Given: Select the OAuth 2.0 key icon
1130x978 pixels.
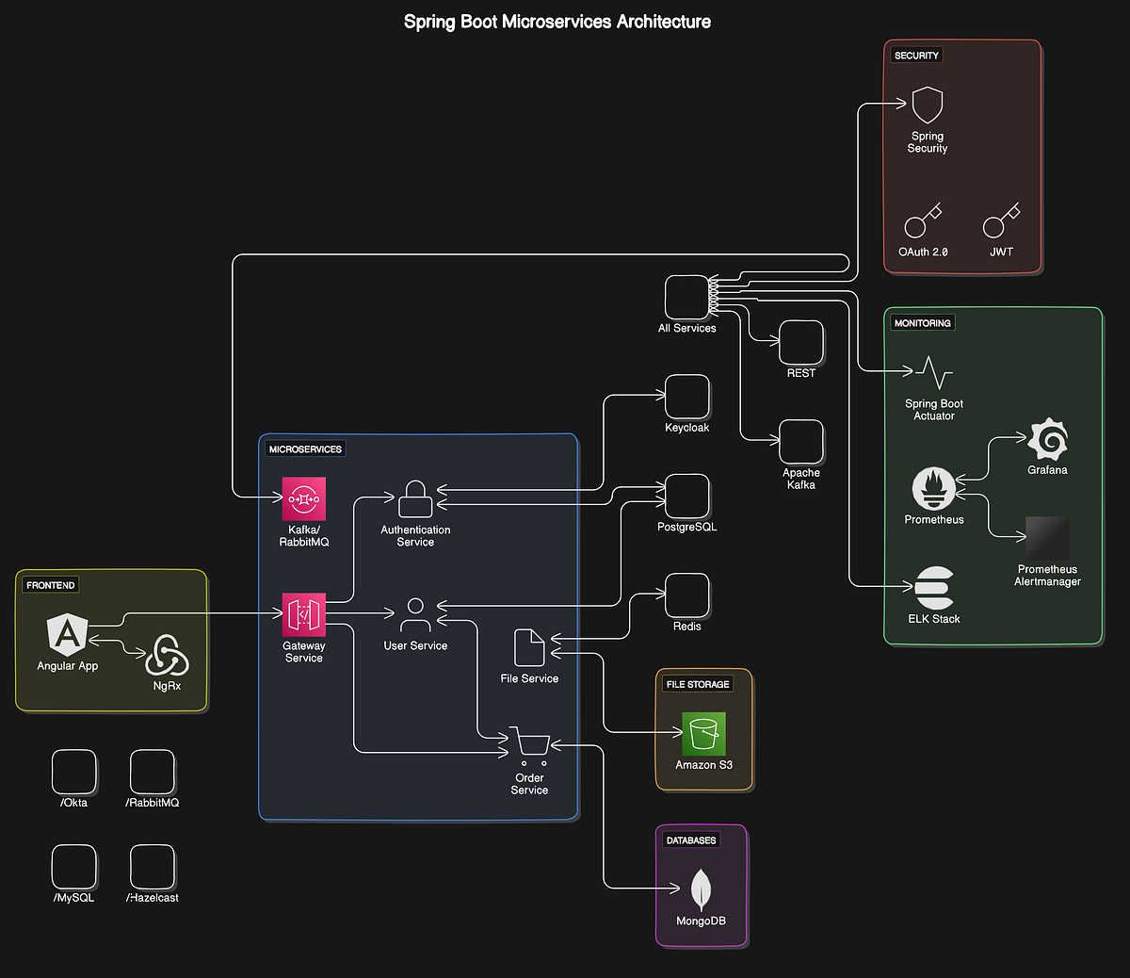Looking at the screenshot, I should pyautogui.click(x=923, y=220).
